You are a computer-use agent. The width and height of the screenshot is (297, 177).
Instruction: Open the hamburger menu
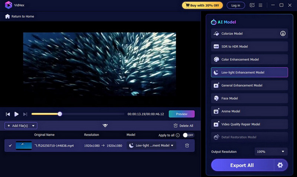(261, 5)
